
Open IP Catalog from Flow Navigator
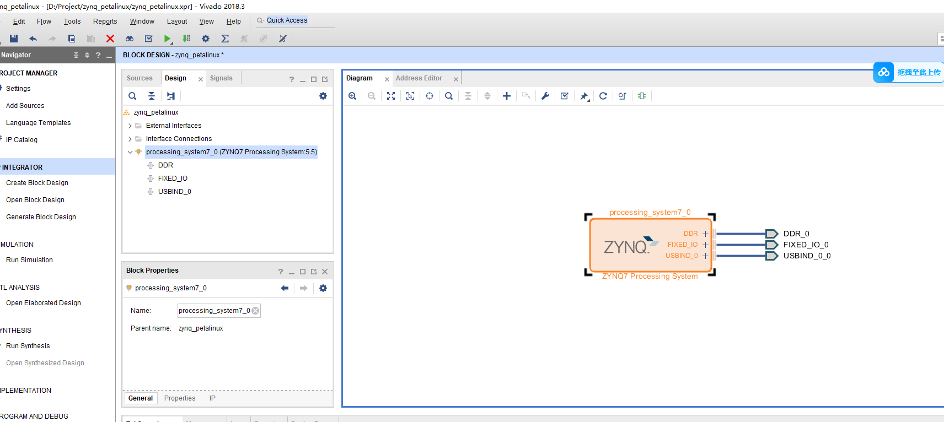tap(22, 140)
